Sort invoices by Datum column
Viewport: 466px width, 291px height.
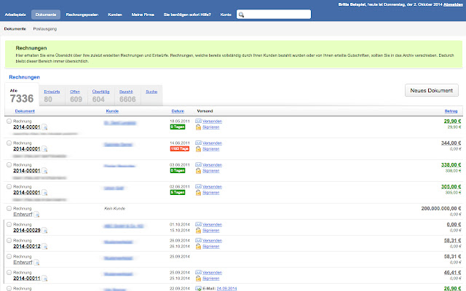tap(178, 111)
